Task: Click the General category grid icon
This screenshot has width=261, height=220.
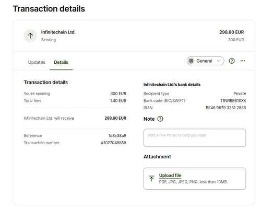Action: tap(191, 61)
